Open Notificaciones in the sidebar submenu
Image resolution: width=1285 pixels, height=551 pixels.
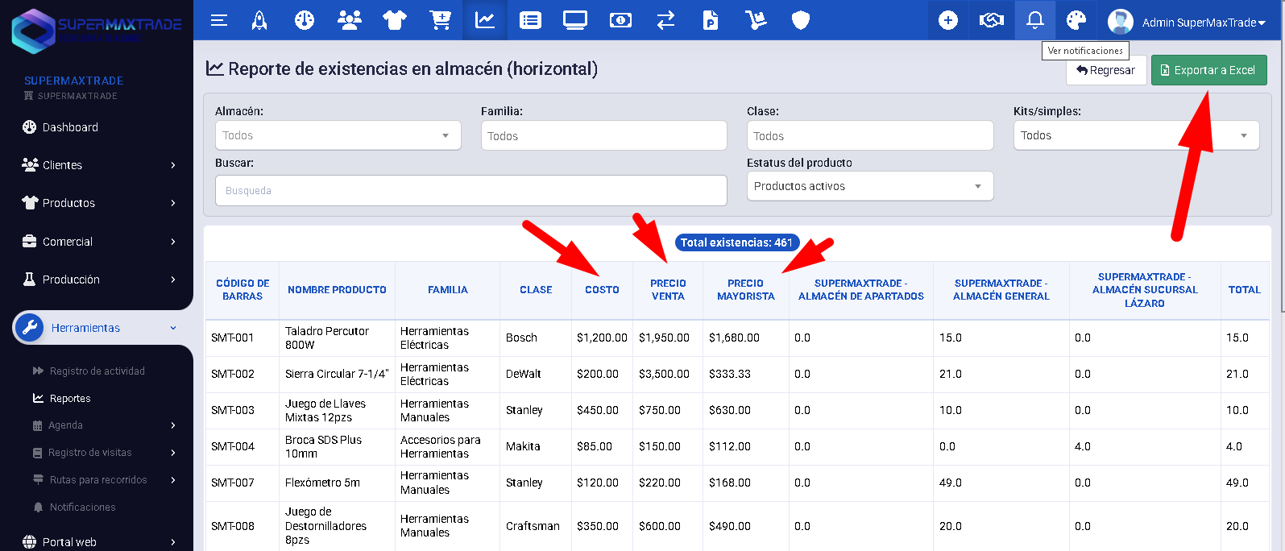82,507
